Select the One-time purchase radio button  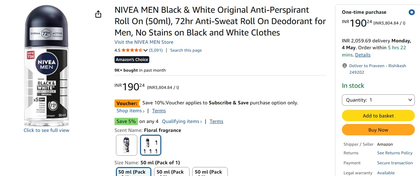411,12
